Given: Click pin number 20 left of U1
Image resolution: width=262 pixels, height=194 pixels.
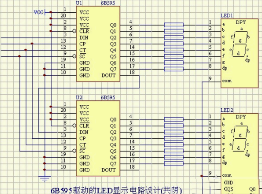Looking at the screenshot, I should coord(63,16).
